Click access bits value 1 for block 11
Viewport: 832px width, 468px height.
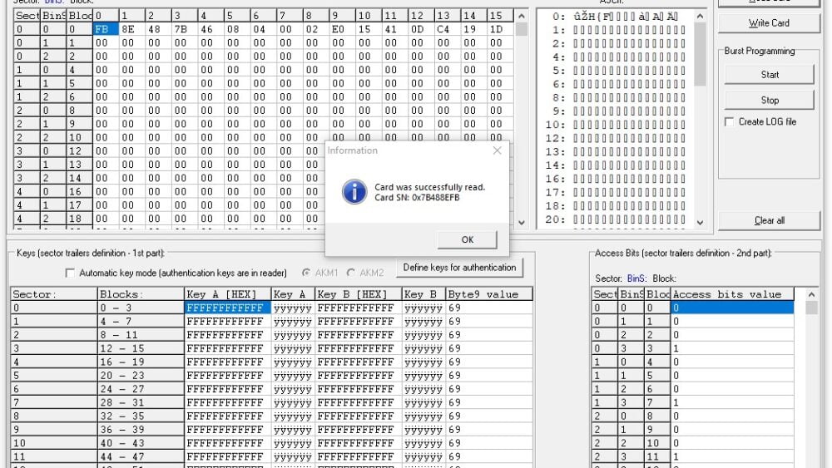click(732, 457)
